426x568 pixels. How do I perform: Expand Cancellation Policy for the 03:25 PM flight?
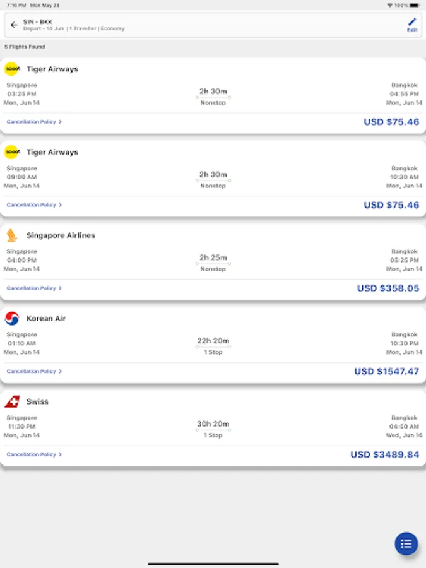[x=34, y=122]
